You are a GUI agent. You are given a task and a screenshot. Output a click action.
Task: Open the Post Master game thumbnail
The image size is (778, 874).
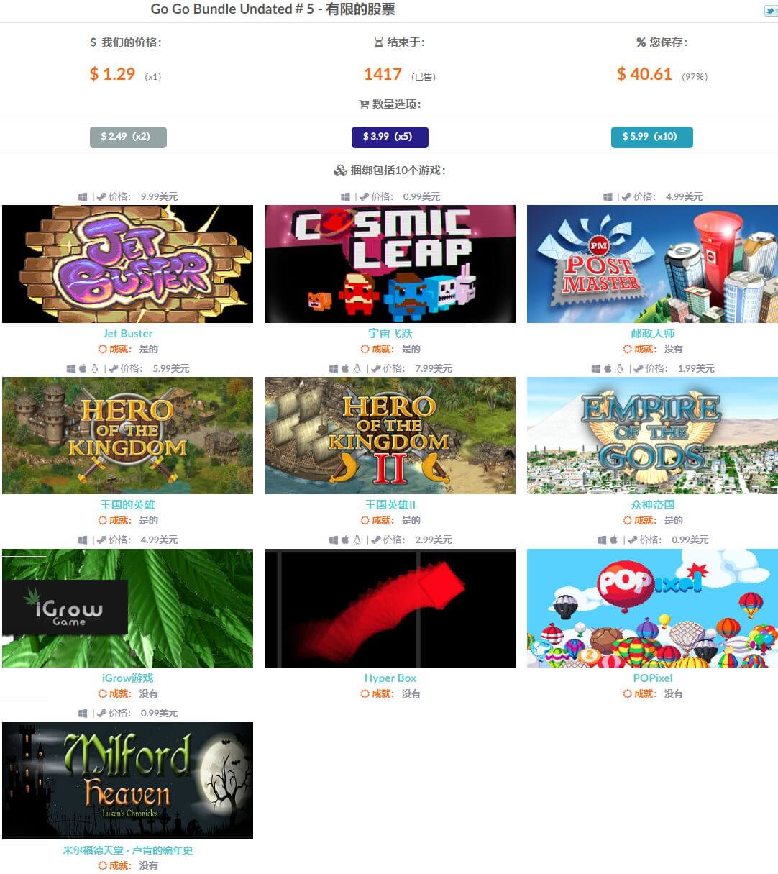click(652, 264)
